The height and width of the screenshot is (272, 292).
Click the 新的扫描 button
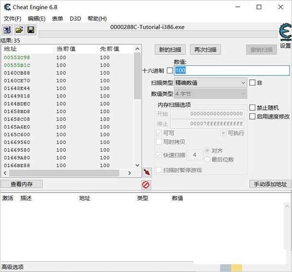pos(170,50)
